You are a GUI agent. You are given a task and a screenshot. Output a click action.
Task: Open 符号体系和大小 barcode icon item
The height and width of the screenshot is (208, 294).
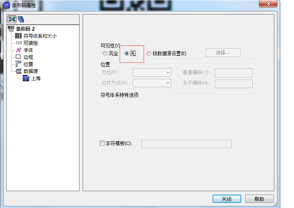pyautogui.click(x=36, y=36)
